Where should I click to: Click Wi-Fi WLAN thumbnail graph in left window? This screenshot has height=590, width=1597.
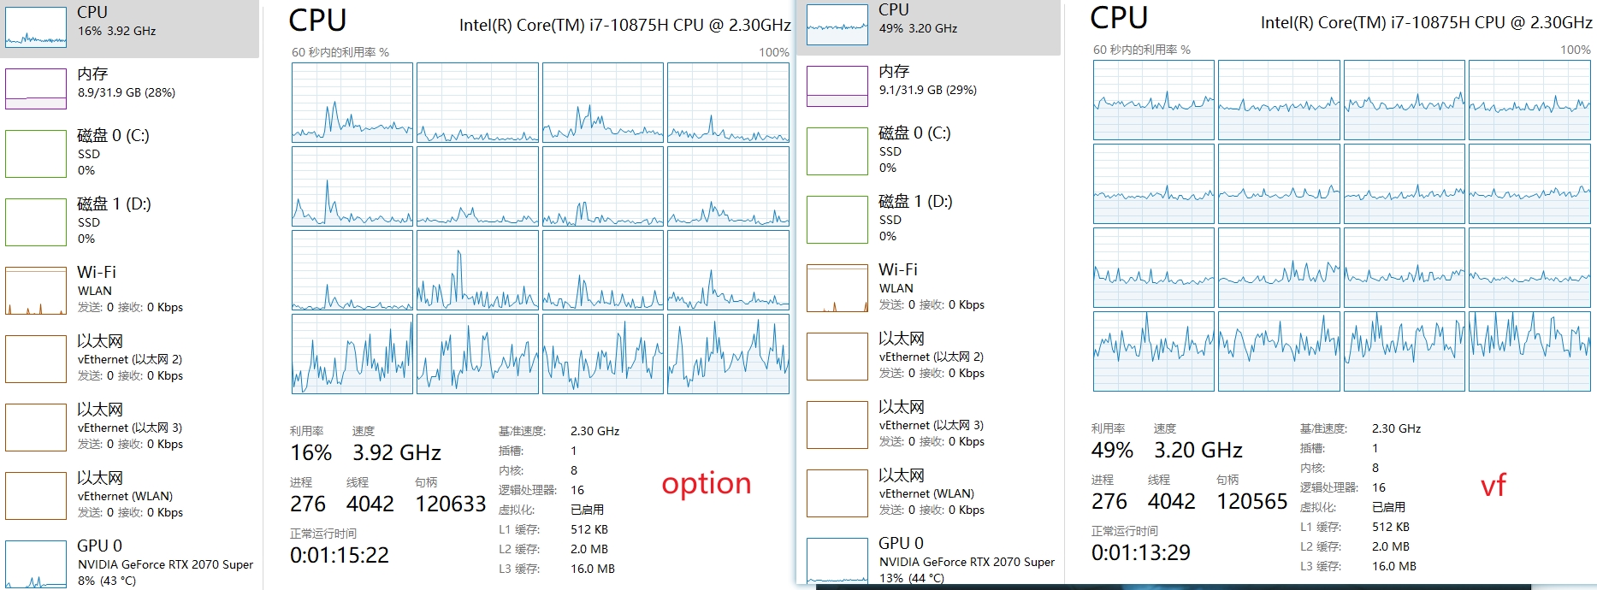[x=36, y=291]
